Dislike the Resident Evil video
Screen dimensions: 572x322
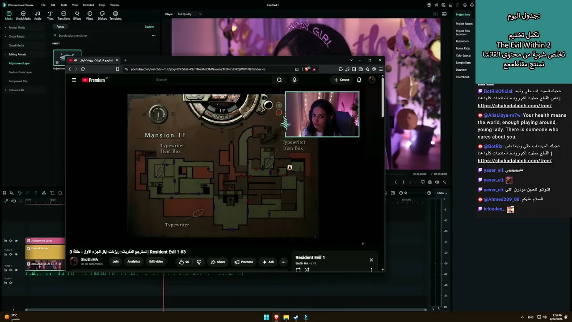pos(199,262)
